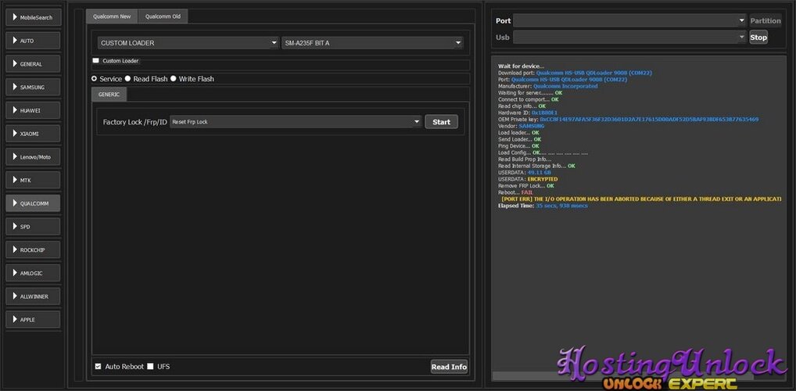Open the Lenovo/Moto sidebar section
Image resolution: width=796 pixels, height=391 pixels.
33,157
